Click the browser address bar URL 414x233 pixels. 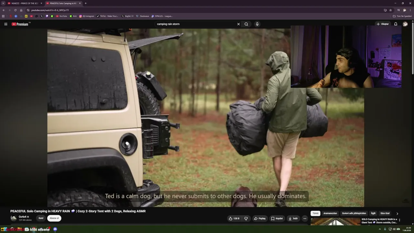[x=50, y=10]
